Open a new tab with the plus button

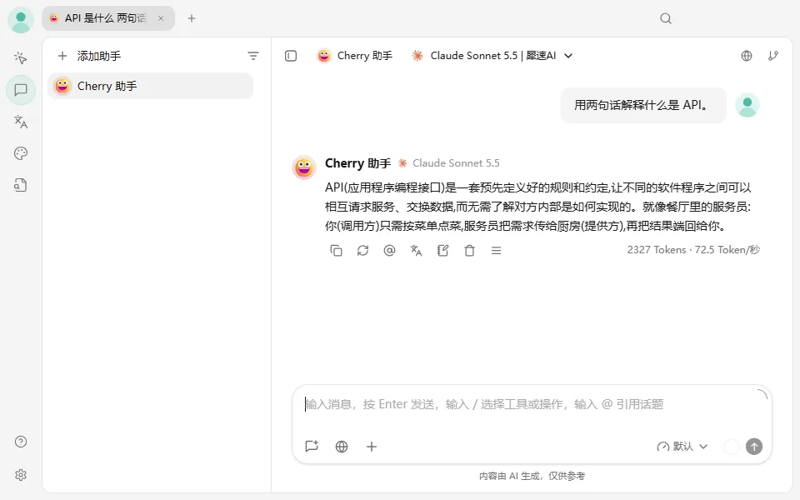click(x=192, y=18)
